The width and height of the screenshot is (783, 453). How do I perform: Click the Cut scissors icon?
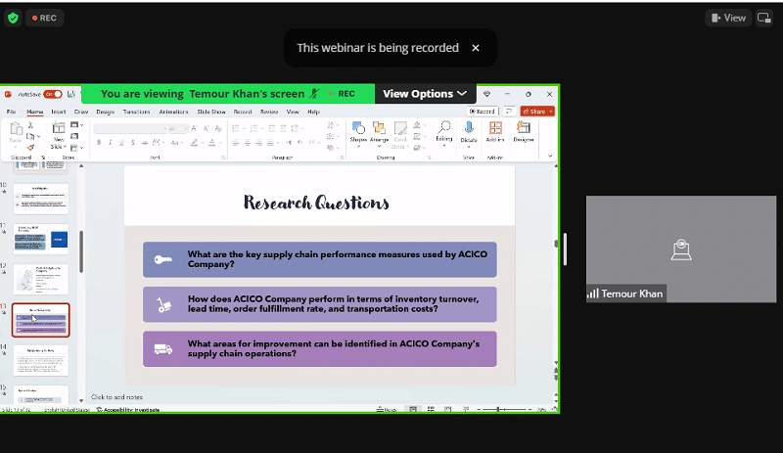point(30,125)
